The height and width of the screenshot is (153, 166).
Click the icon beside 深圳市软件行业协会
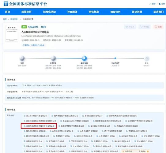click(75, 136)
